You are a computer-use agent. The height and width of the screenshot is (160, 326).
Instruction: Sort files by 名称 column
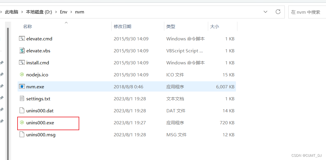[x=27, y=26]
